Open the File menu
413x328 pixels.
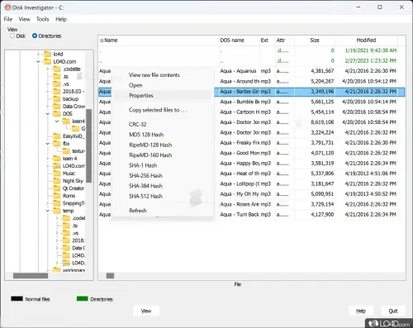(x=8, y=19)
